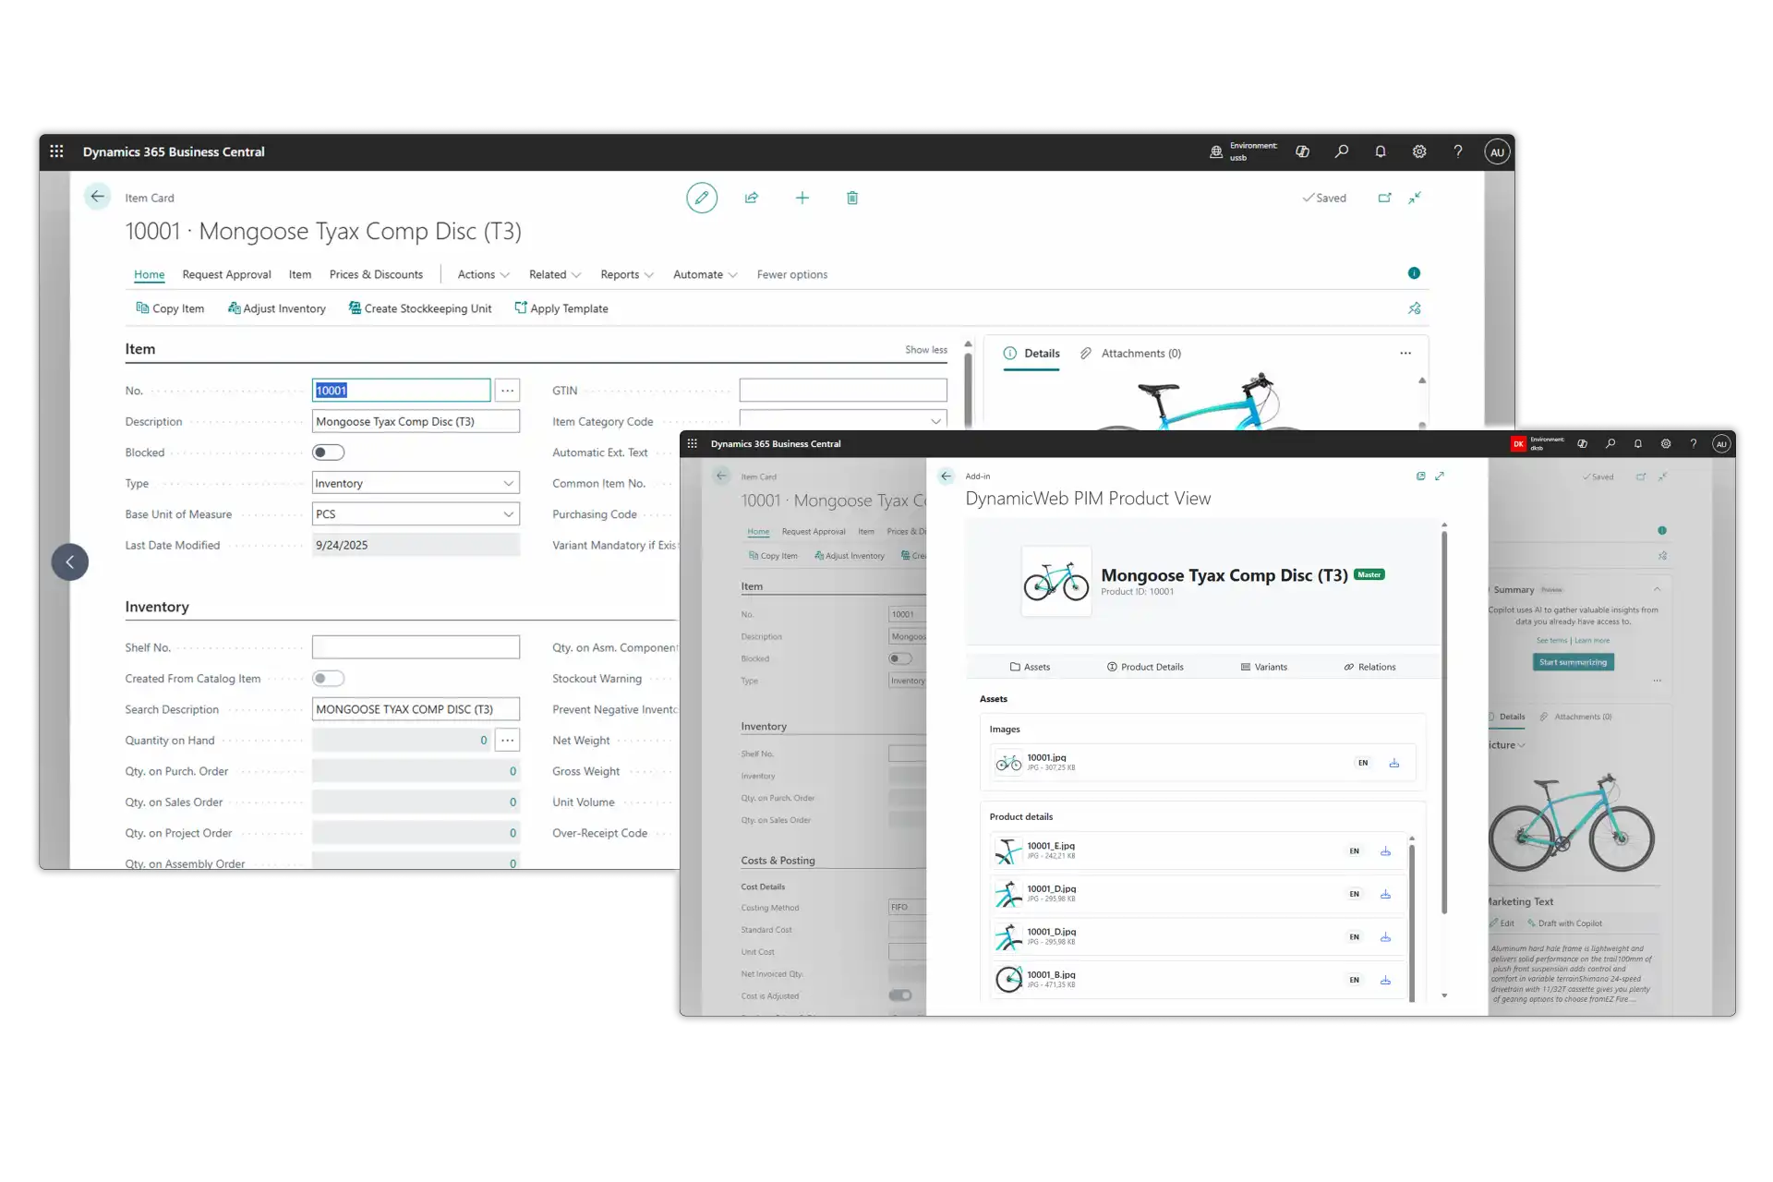Image resolution: width=1773 pixels, height=1182 pixels.
Task: Click the search magnifier in top bar
Action: click(1342, 151)
